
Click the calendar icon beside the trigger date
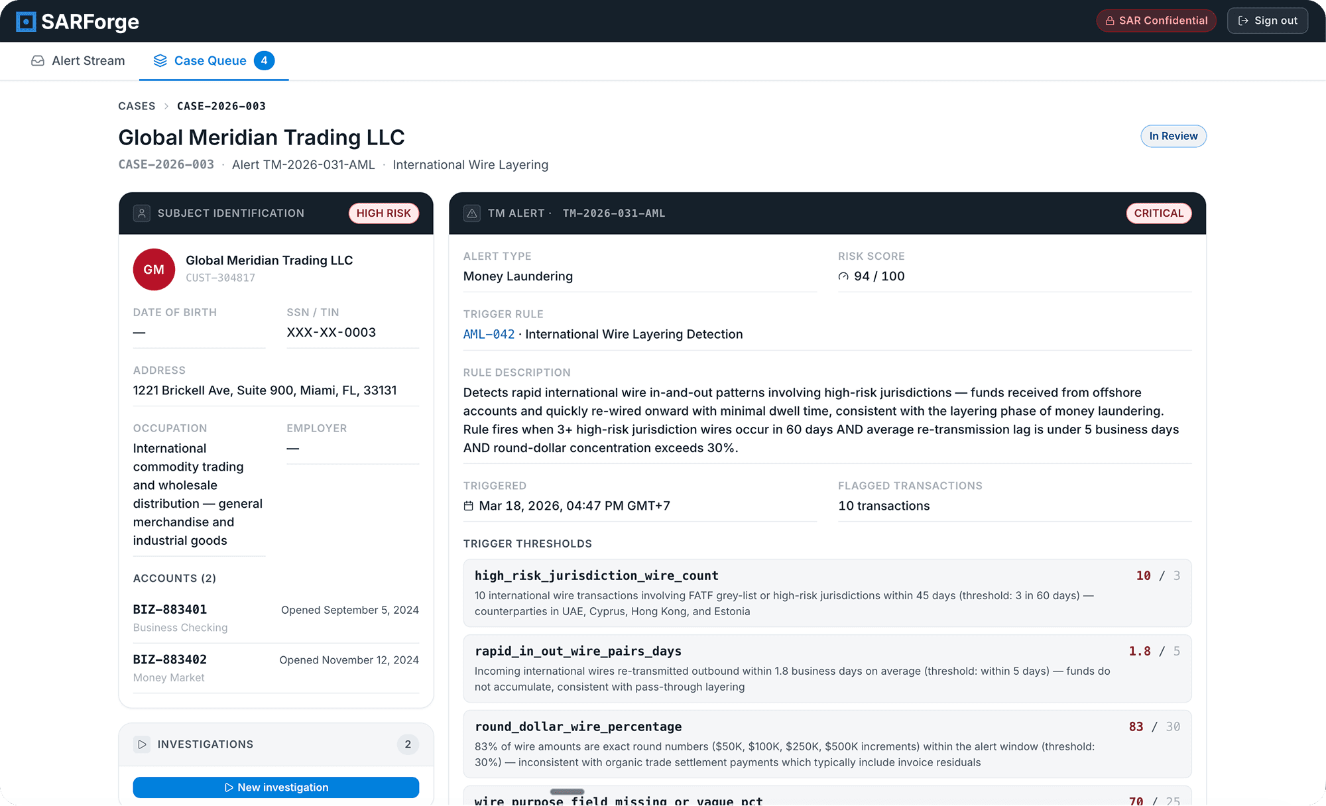coord(469,505)
